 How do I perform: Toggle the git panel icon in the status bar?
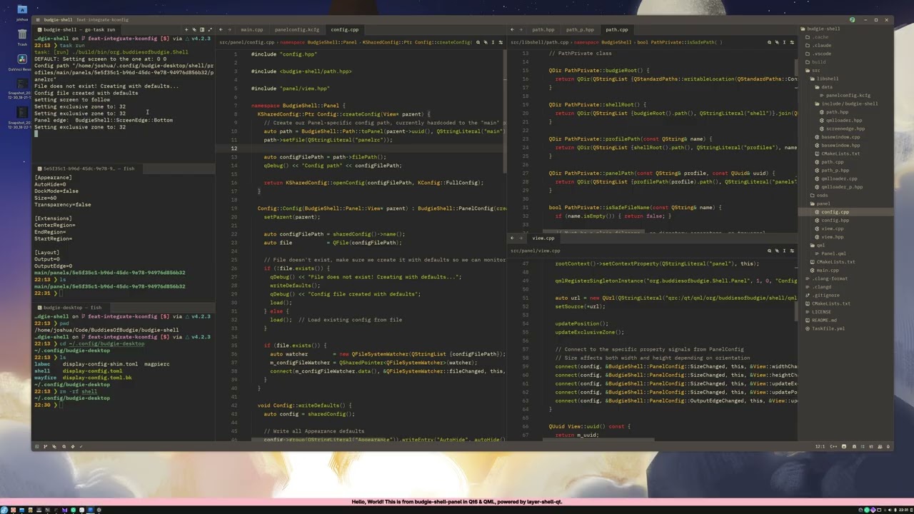pyautogui.click(x=45, y=446)
